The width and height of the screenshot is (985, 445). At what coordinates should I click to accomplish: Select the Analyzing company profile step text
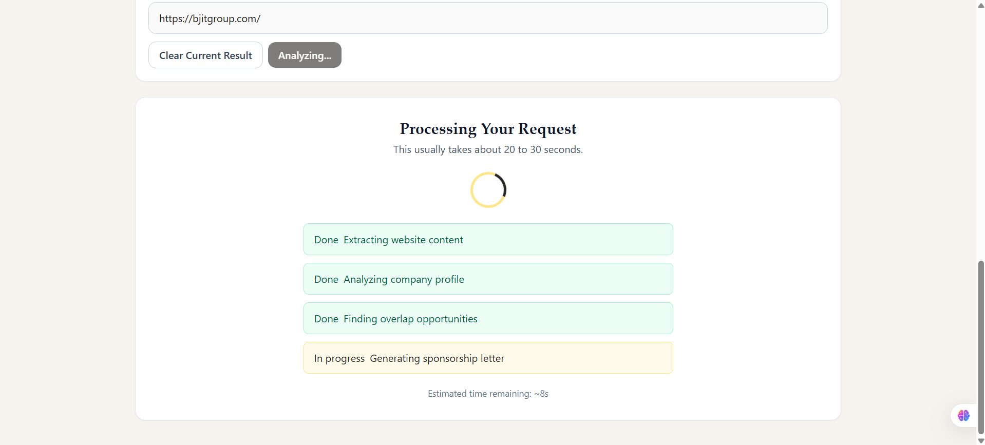point(404,279)
